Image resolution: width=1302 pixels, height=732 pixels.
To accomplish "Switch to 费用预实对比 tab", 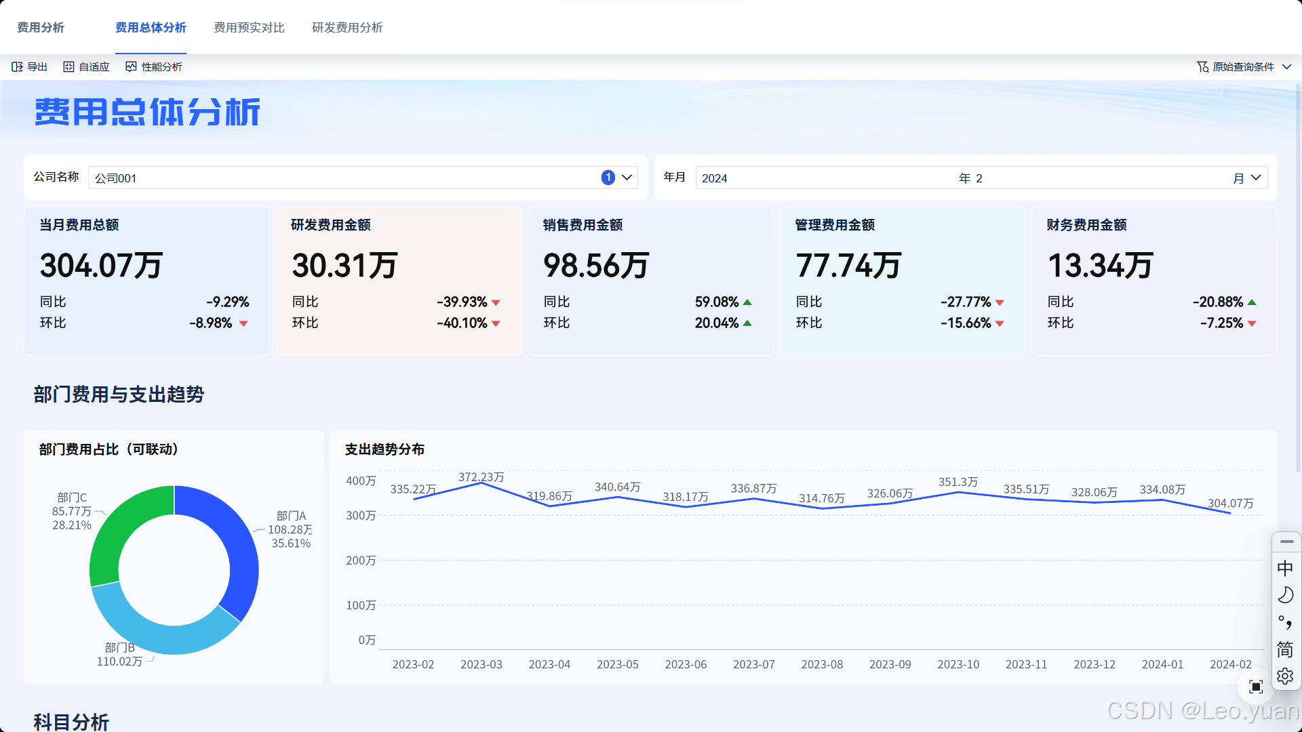I will 249,28.
